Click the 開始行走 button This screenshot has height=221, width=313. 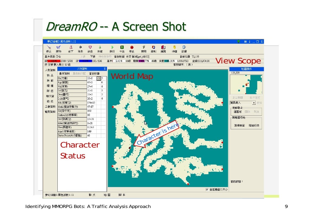click(x=254, y=125)
